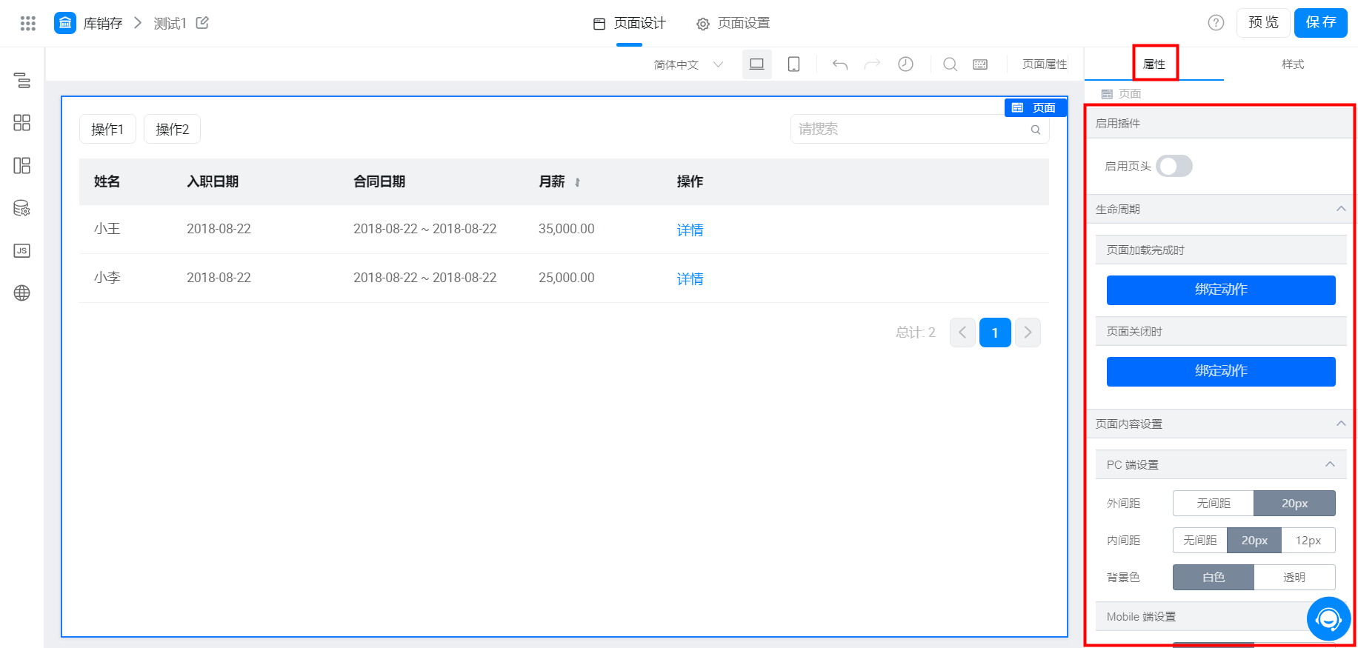Open the data source database icon

point(22,208)
